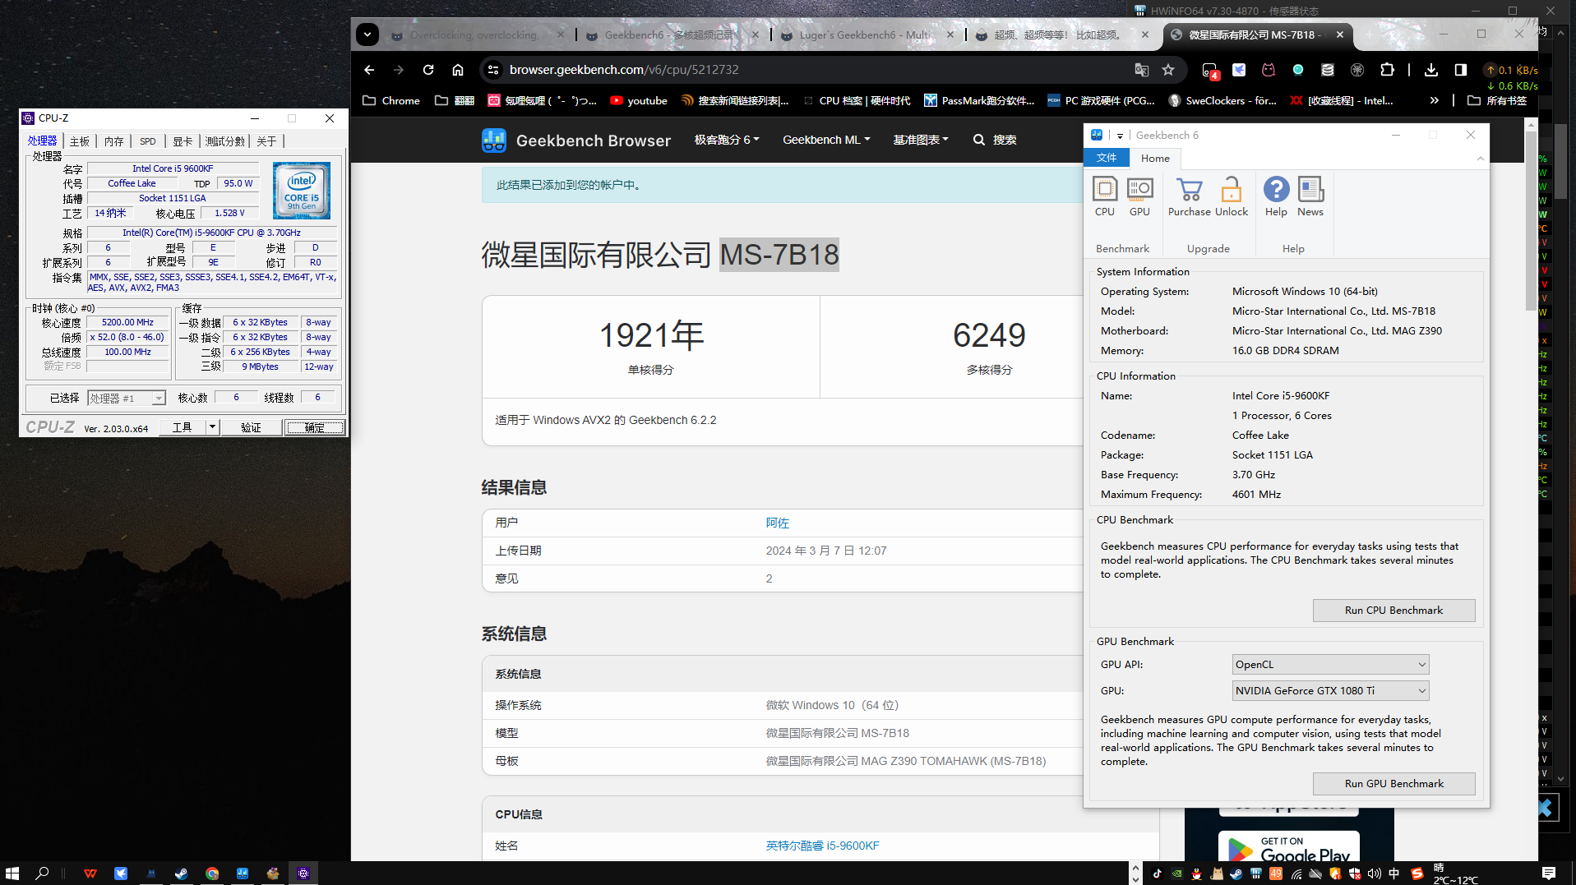This screenshot has width=1576, height=885.
Task: Click the browser address bar URL
Action: (624, 70)
